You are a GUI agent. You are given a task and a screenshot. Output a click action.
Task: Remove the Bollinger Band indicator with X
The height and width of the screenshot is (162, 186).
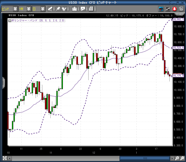10,21
